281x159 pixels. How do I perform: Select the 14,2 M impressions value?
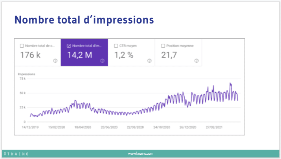79,55
